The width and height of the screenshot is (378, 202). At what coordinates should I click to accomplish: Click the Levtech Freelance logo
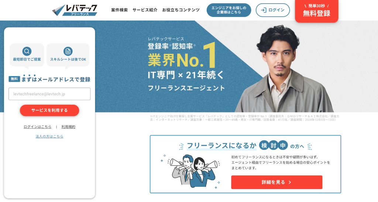[75, 10]
